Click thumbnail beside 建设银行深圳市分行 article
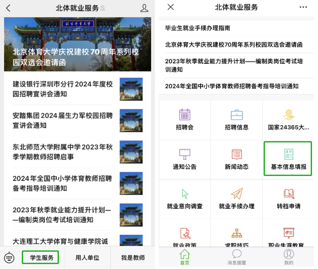318x269 pixels. tap(131, 89)
